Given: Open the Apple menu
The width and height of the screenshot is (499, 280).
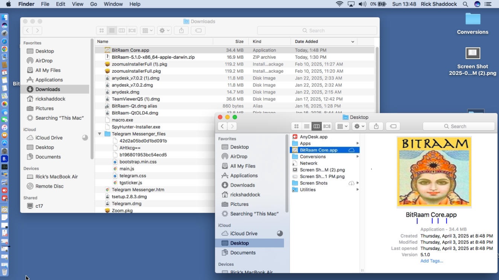Looking at the screenshot, I should pos(8,4).
